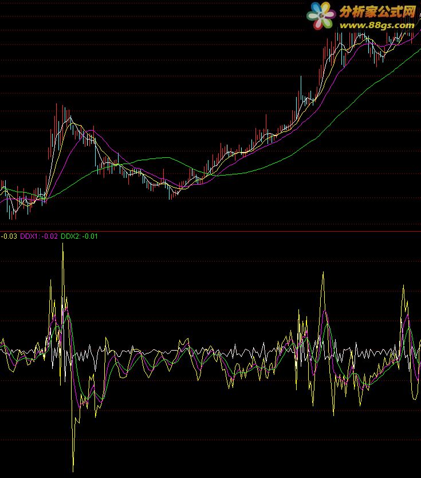Select the green DDX2: -0.01 label
This screenshot has height=478, width=421.
coord(79,236)
